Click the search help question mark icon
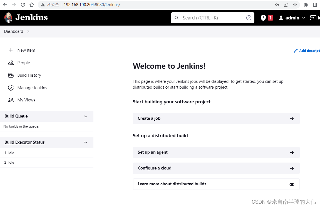This screenshot has width=320, height=207. point(249,18)
